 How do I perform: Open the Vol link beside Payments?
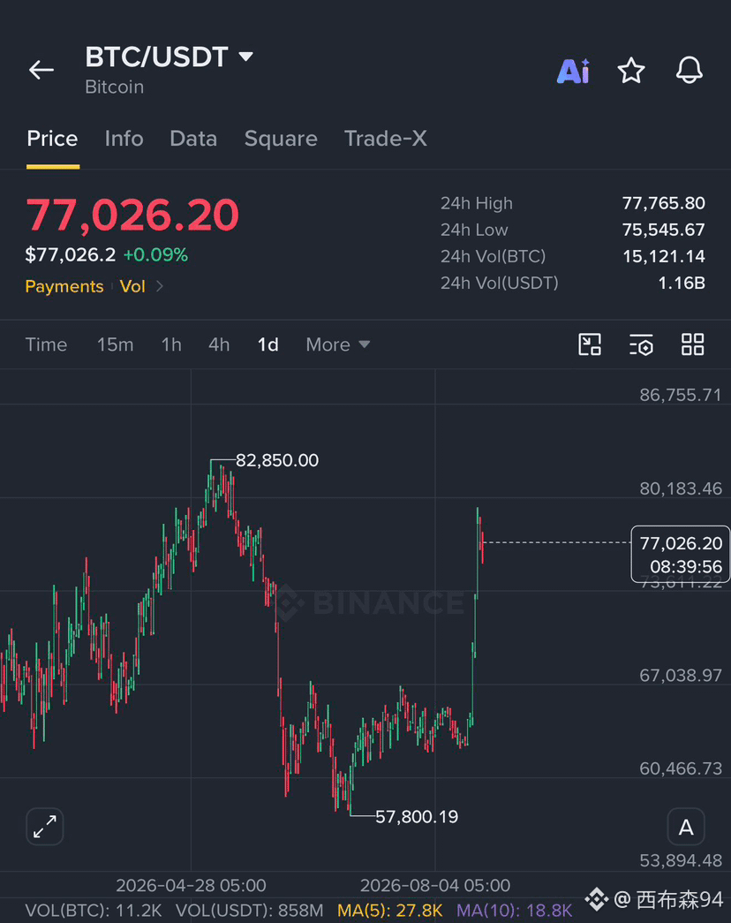pyautogui.click(x=132, y=287)
